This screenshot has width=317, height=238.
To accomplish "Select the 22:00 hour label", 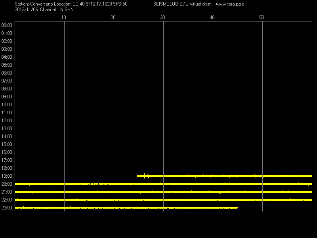I will [x=7, y=200].
